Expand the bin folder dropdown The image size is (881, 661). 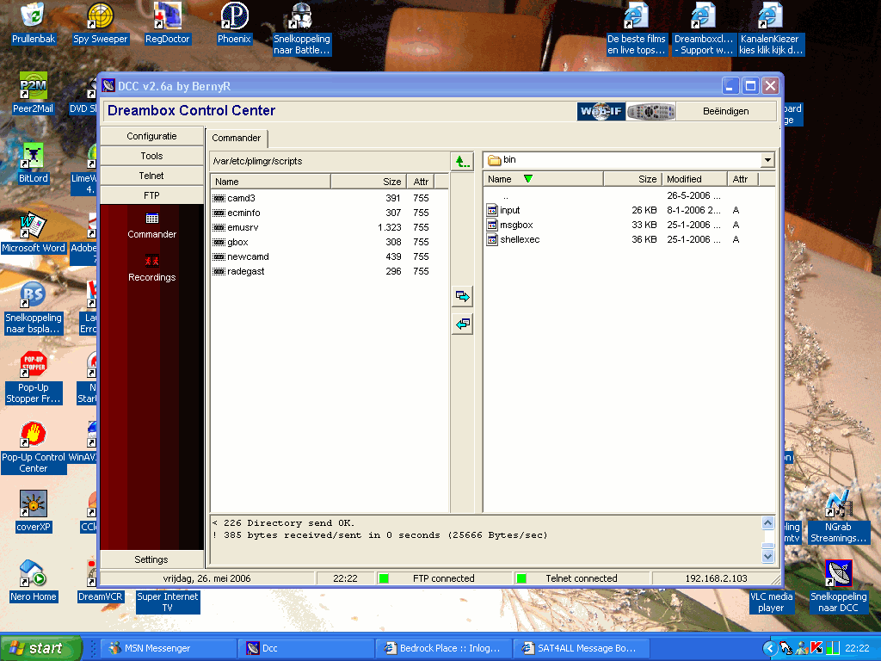(x=767, y=160)
